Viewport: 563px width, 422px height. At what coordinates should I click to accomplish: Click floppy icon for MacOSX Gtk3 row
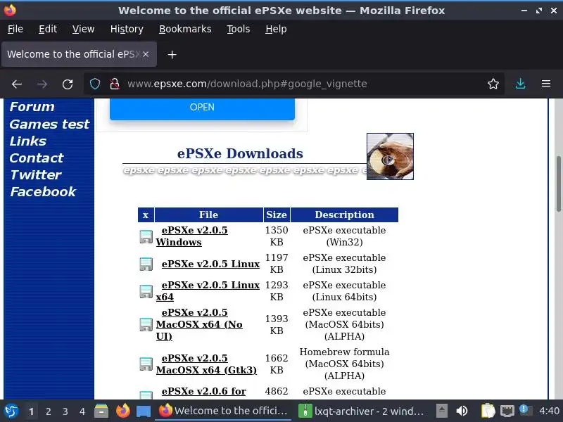(x=146, y=364)
